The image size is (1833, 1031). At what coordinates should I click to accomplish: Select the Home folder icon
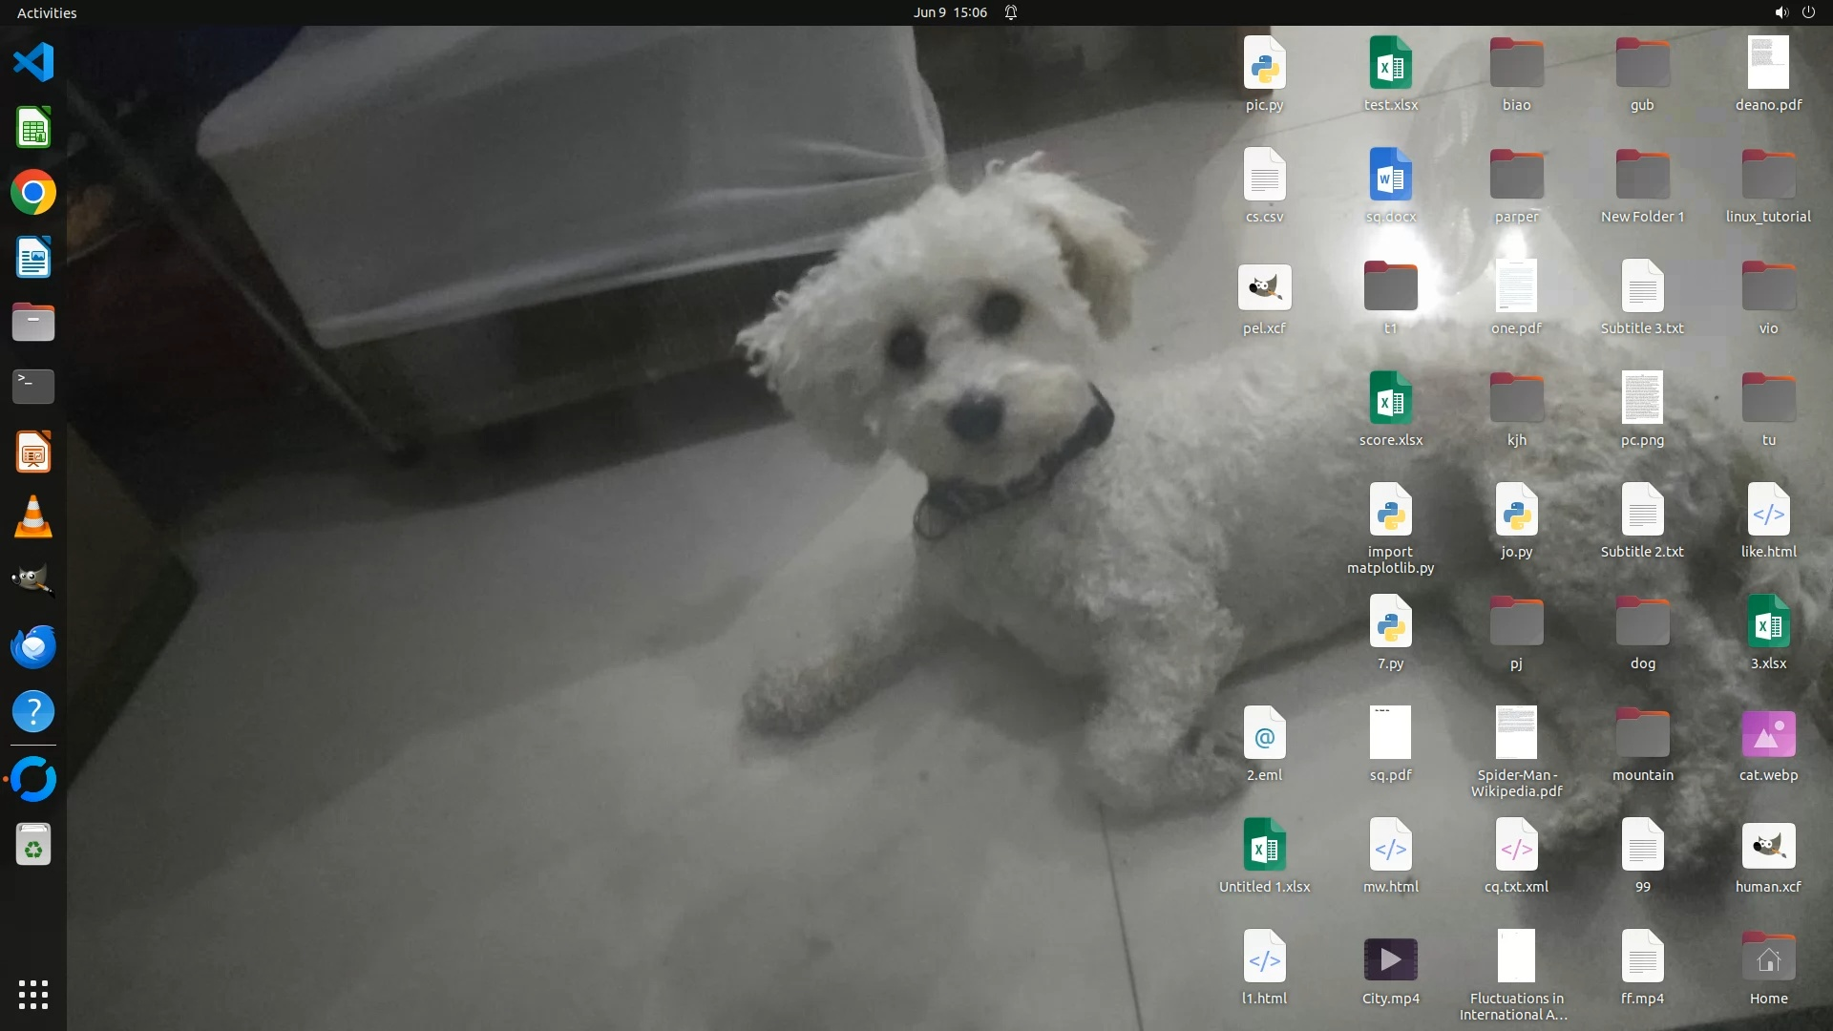pos(1768,959)
